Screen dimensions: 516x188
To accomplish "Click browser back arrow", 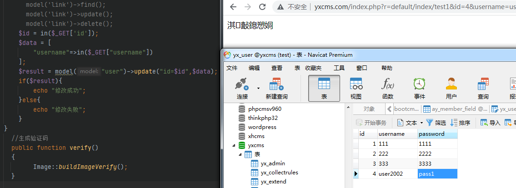I will click(233, 7).
